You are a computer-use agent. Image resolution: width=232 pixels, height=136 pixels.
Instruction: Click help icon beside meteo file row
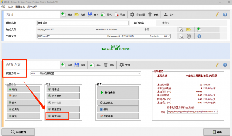coord(199,36)
